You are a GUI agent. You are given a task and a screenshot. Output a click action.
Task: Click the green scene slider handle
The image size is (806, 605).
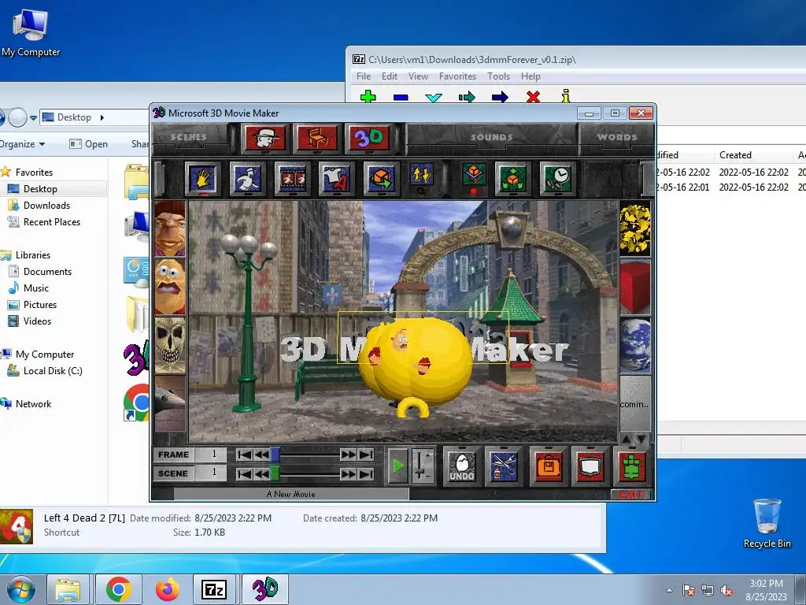point(275,473)
